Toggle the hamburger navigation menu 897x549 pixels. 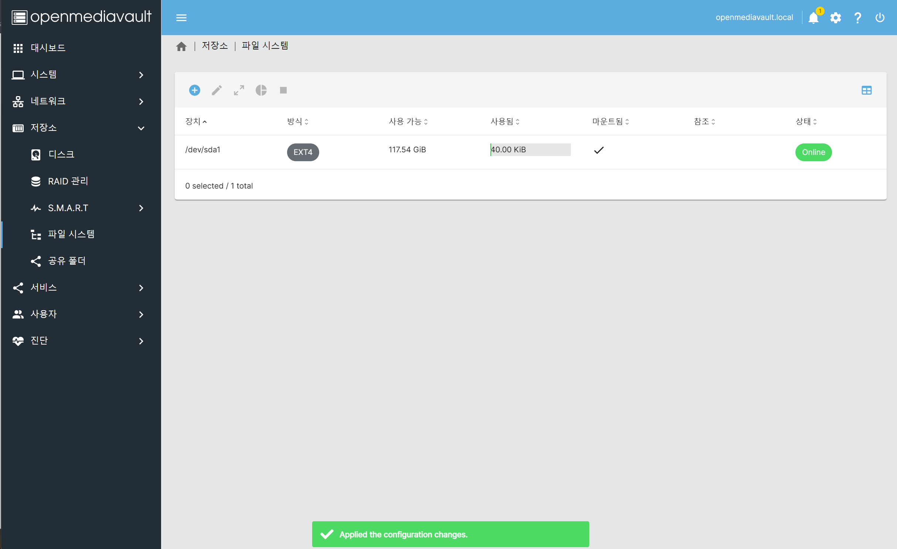click(x=181, y=18)
